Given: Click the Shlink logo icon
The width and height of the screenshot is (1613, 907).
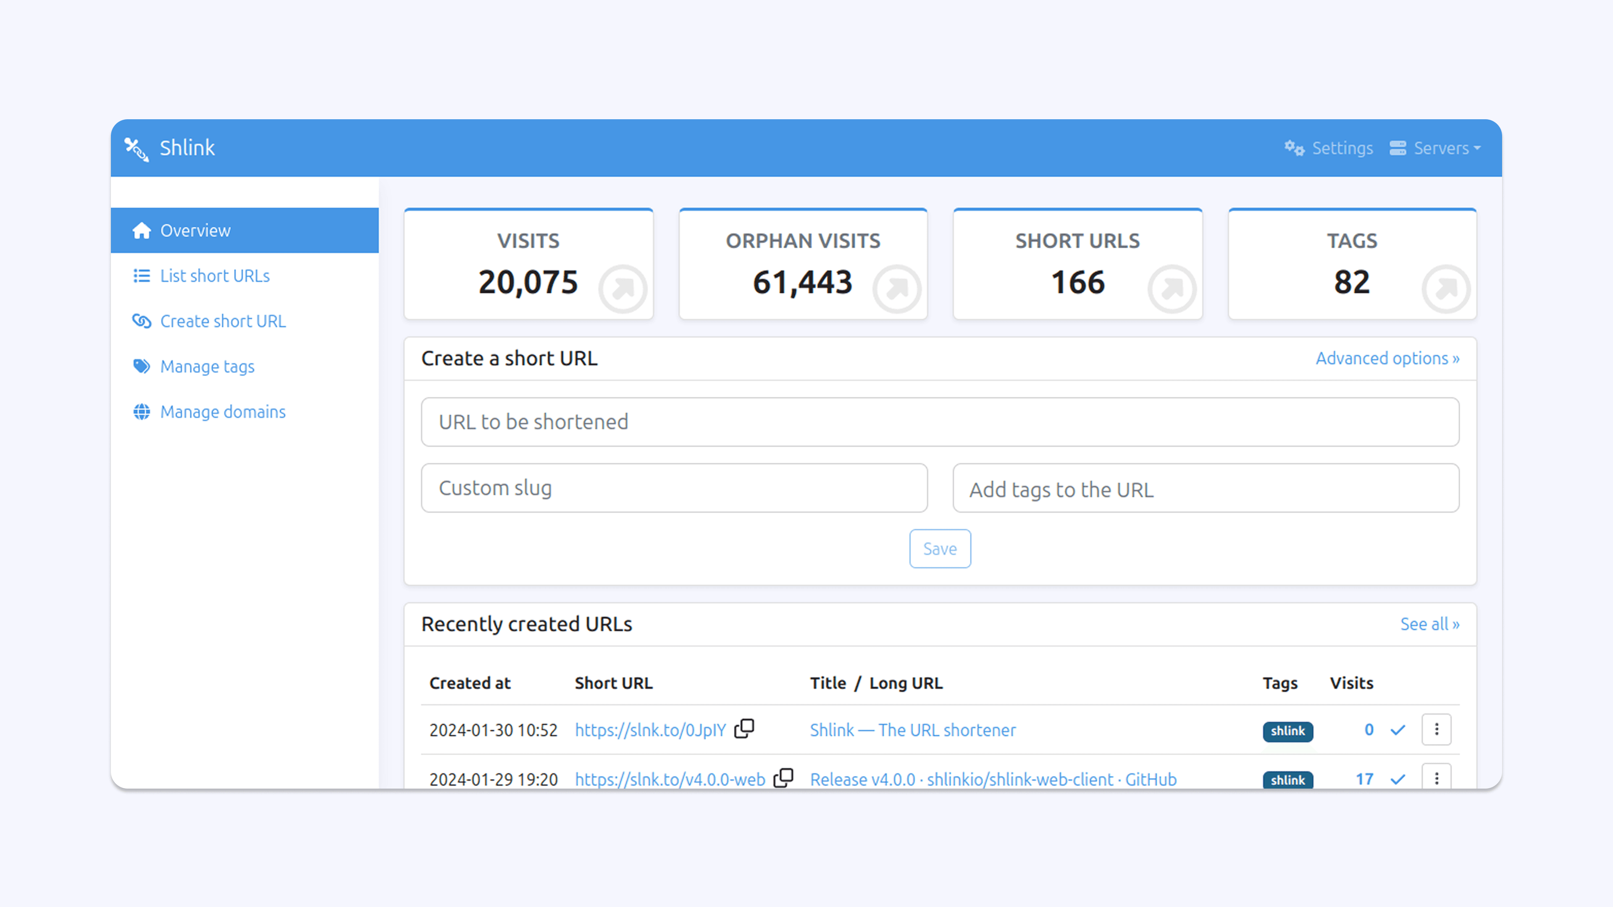Looking at the screenshot, I should (137, 149).
